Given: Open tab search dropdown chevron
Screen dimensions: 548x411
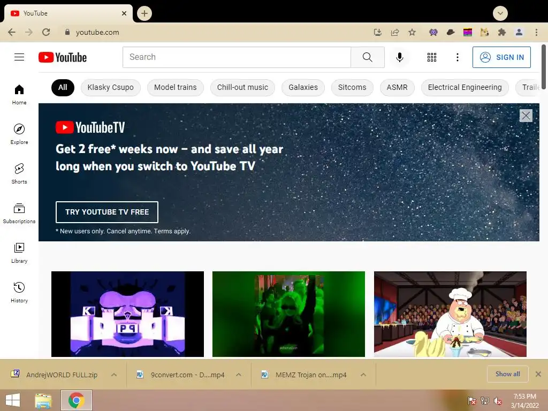Looking at the screenshot, I should (500, 13).
